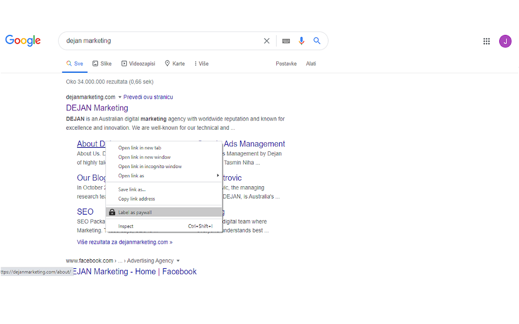Screen dimensions: 519x324
Task: Switch to the Karte tab
Action: pyautogui.click(x=175, y=63)
